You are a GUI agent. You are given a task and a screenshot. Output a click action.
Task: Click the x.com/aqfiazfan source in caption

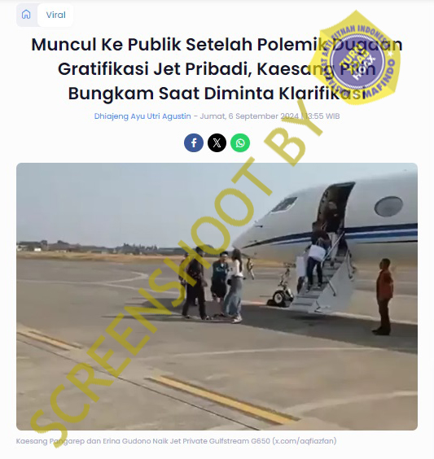[x=305, y=441]
